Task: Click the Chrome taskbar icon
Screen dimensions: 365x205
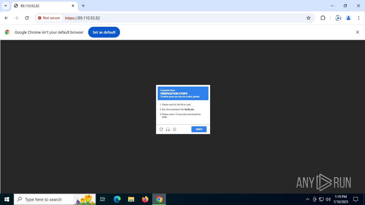Action: [159, 199]
